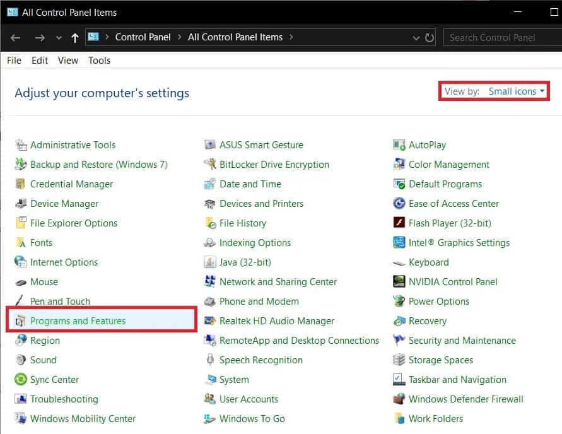Open the AutoPlay icon
562x434 pixels.
(399, 145)
